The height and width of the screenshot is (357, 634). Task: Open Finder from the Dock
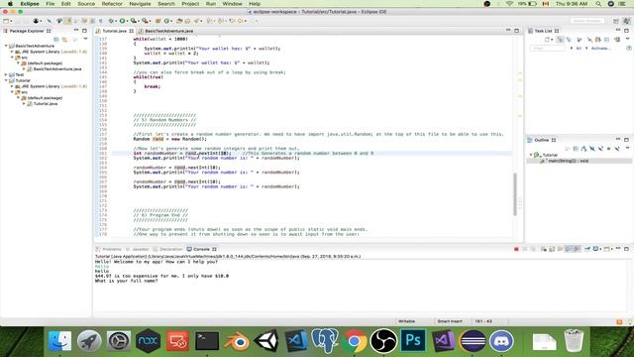tap(59, 341)
